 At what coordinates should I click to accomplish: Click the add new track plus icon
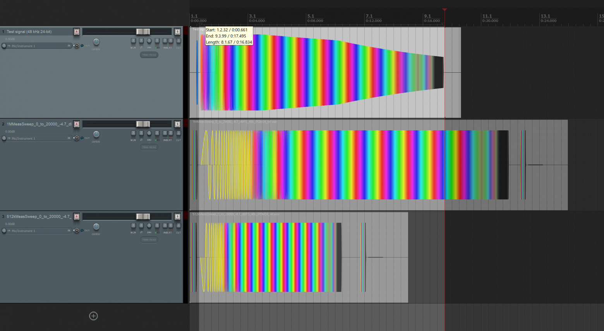click(x=93, y=316)
